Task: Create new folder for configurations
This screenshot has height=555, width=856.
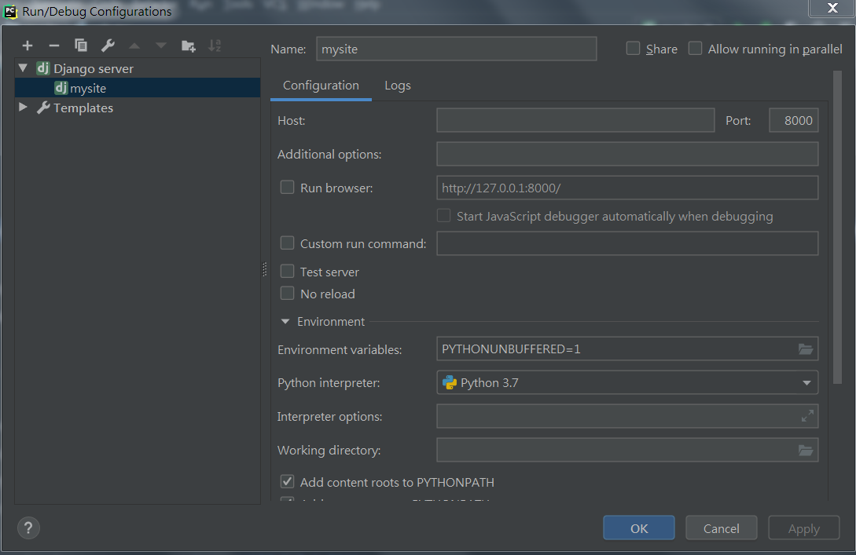Action: click(189, 46)
